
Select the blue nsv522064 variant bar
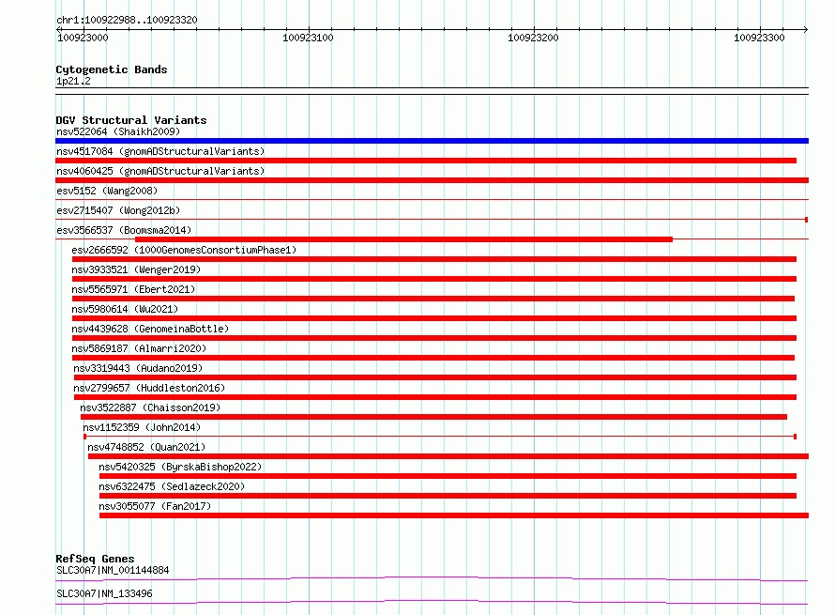point(432,141)
